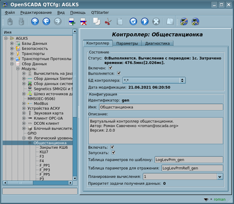234x204 pixels.
Task: Switch to the Диагностика tab
Action: click(x=157, y=44)
